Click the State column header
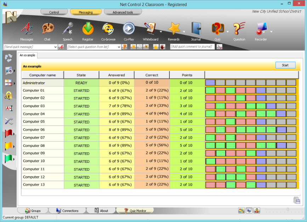Screen dimensions: 307x222 [81, 75]
